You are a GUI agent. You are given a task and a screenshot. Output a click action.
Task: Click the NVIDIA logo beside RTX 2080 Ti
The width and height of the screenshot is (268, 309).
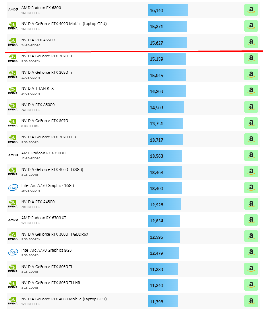click(13, 74)
